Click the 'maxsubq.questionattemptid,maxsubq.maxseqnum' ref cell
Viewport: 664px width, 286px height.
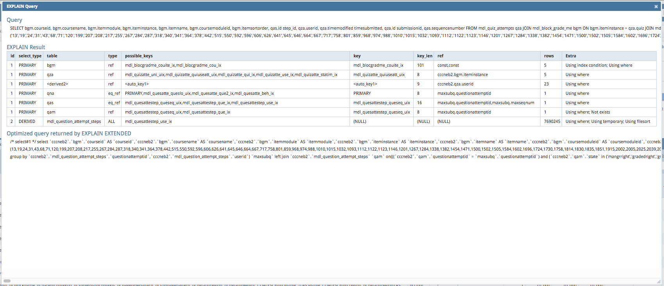pyautogui.click(x=487, y=103)
